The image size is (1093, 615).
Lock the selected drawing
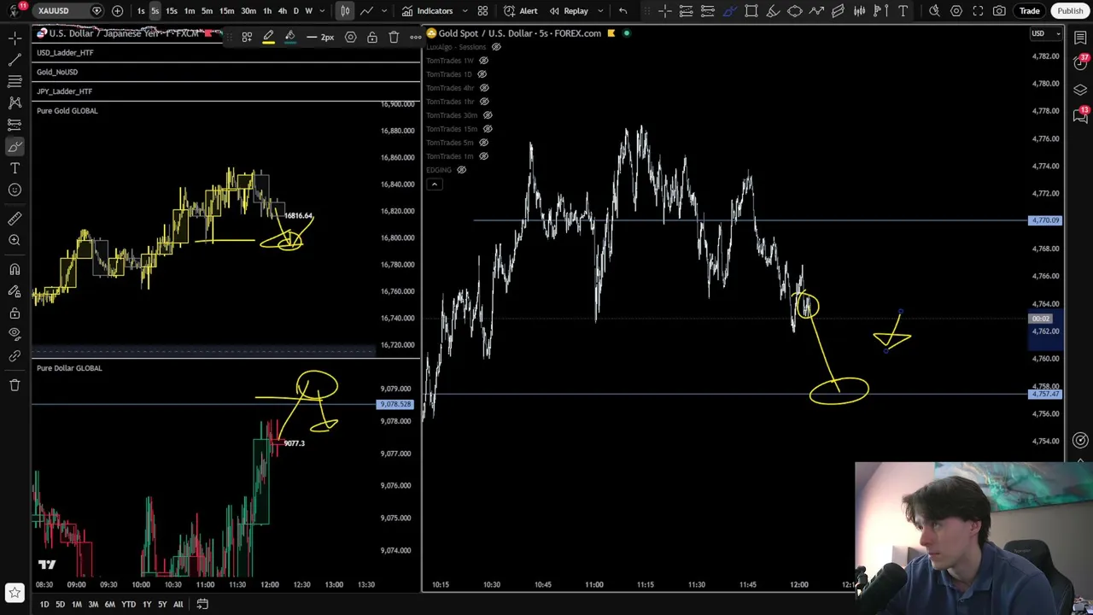372,38
